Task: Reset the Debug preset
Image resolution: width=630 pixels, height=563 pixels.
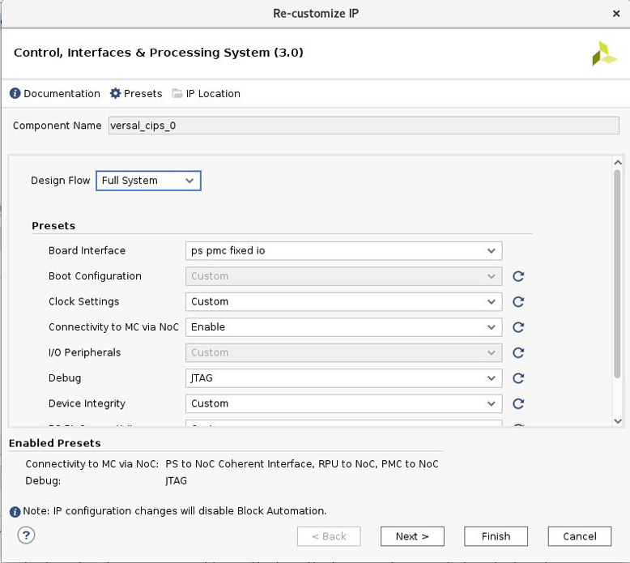Action: click(518, 378)
